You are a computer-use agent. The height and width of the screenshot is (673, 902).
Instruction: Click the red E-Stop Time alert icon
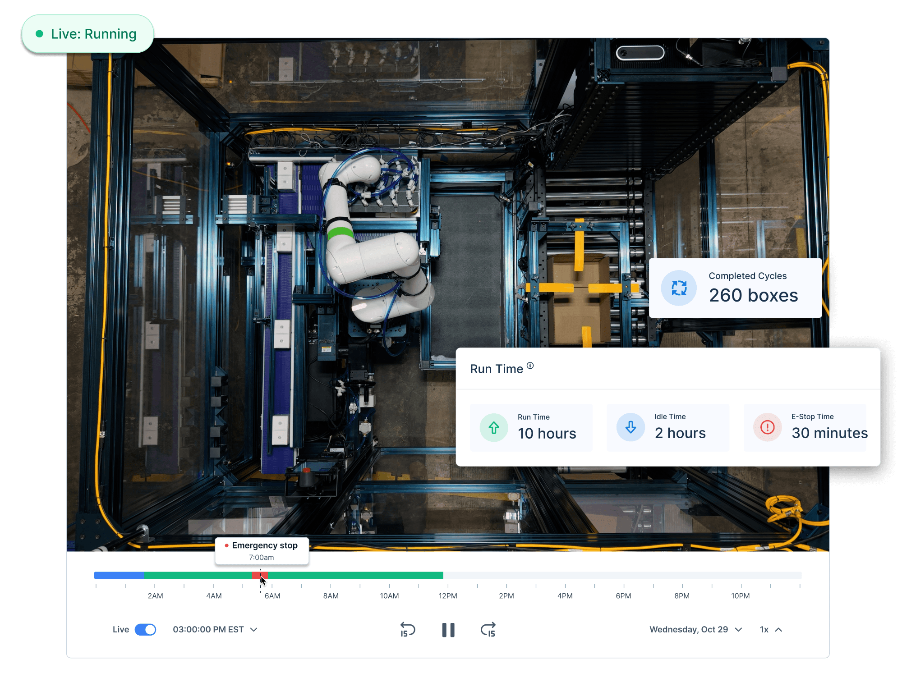click(768, 427)
